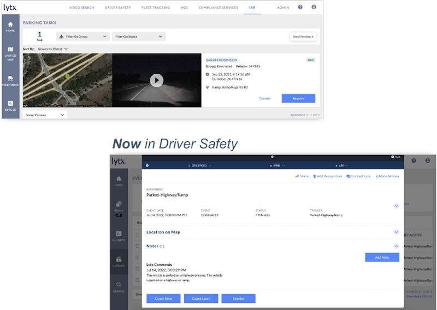
Task: Open the Filter On Status dropdown
Action: pos(138,37)
